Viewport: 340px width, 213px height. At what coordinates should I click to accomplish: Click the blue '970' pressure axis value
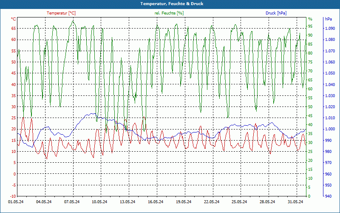click(x=329, y=163)
